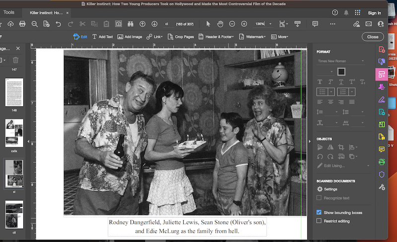Select Edit mode in edit toolbar
The width and height of the screenshot is (397, 242).
tap(80, 37)
